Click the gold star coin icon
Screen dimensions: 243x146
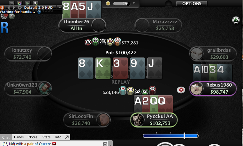[x=108, y=3]
